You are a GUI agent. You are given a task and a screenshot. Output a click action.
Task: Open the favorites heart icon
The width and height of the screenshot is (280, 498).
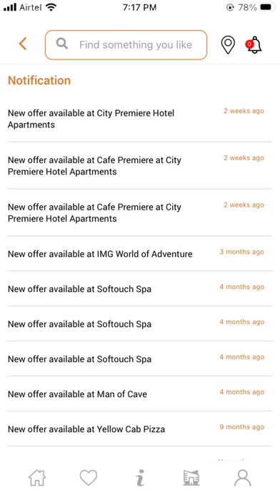(88, 478)
